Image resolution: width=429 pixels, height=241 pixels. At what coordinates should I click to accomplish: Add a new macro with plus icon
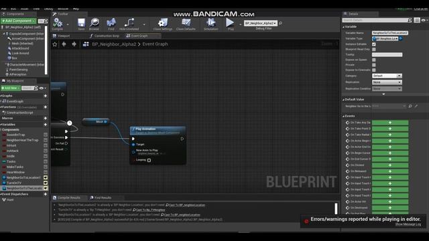[46, 118]
